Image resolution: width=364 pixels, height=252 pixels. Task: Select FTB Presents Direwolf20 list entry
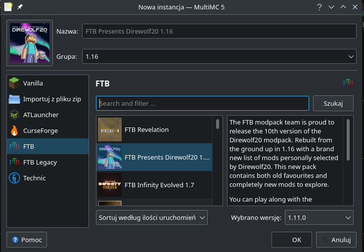[x=154, y=157]
